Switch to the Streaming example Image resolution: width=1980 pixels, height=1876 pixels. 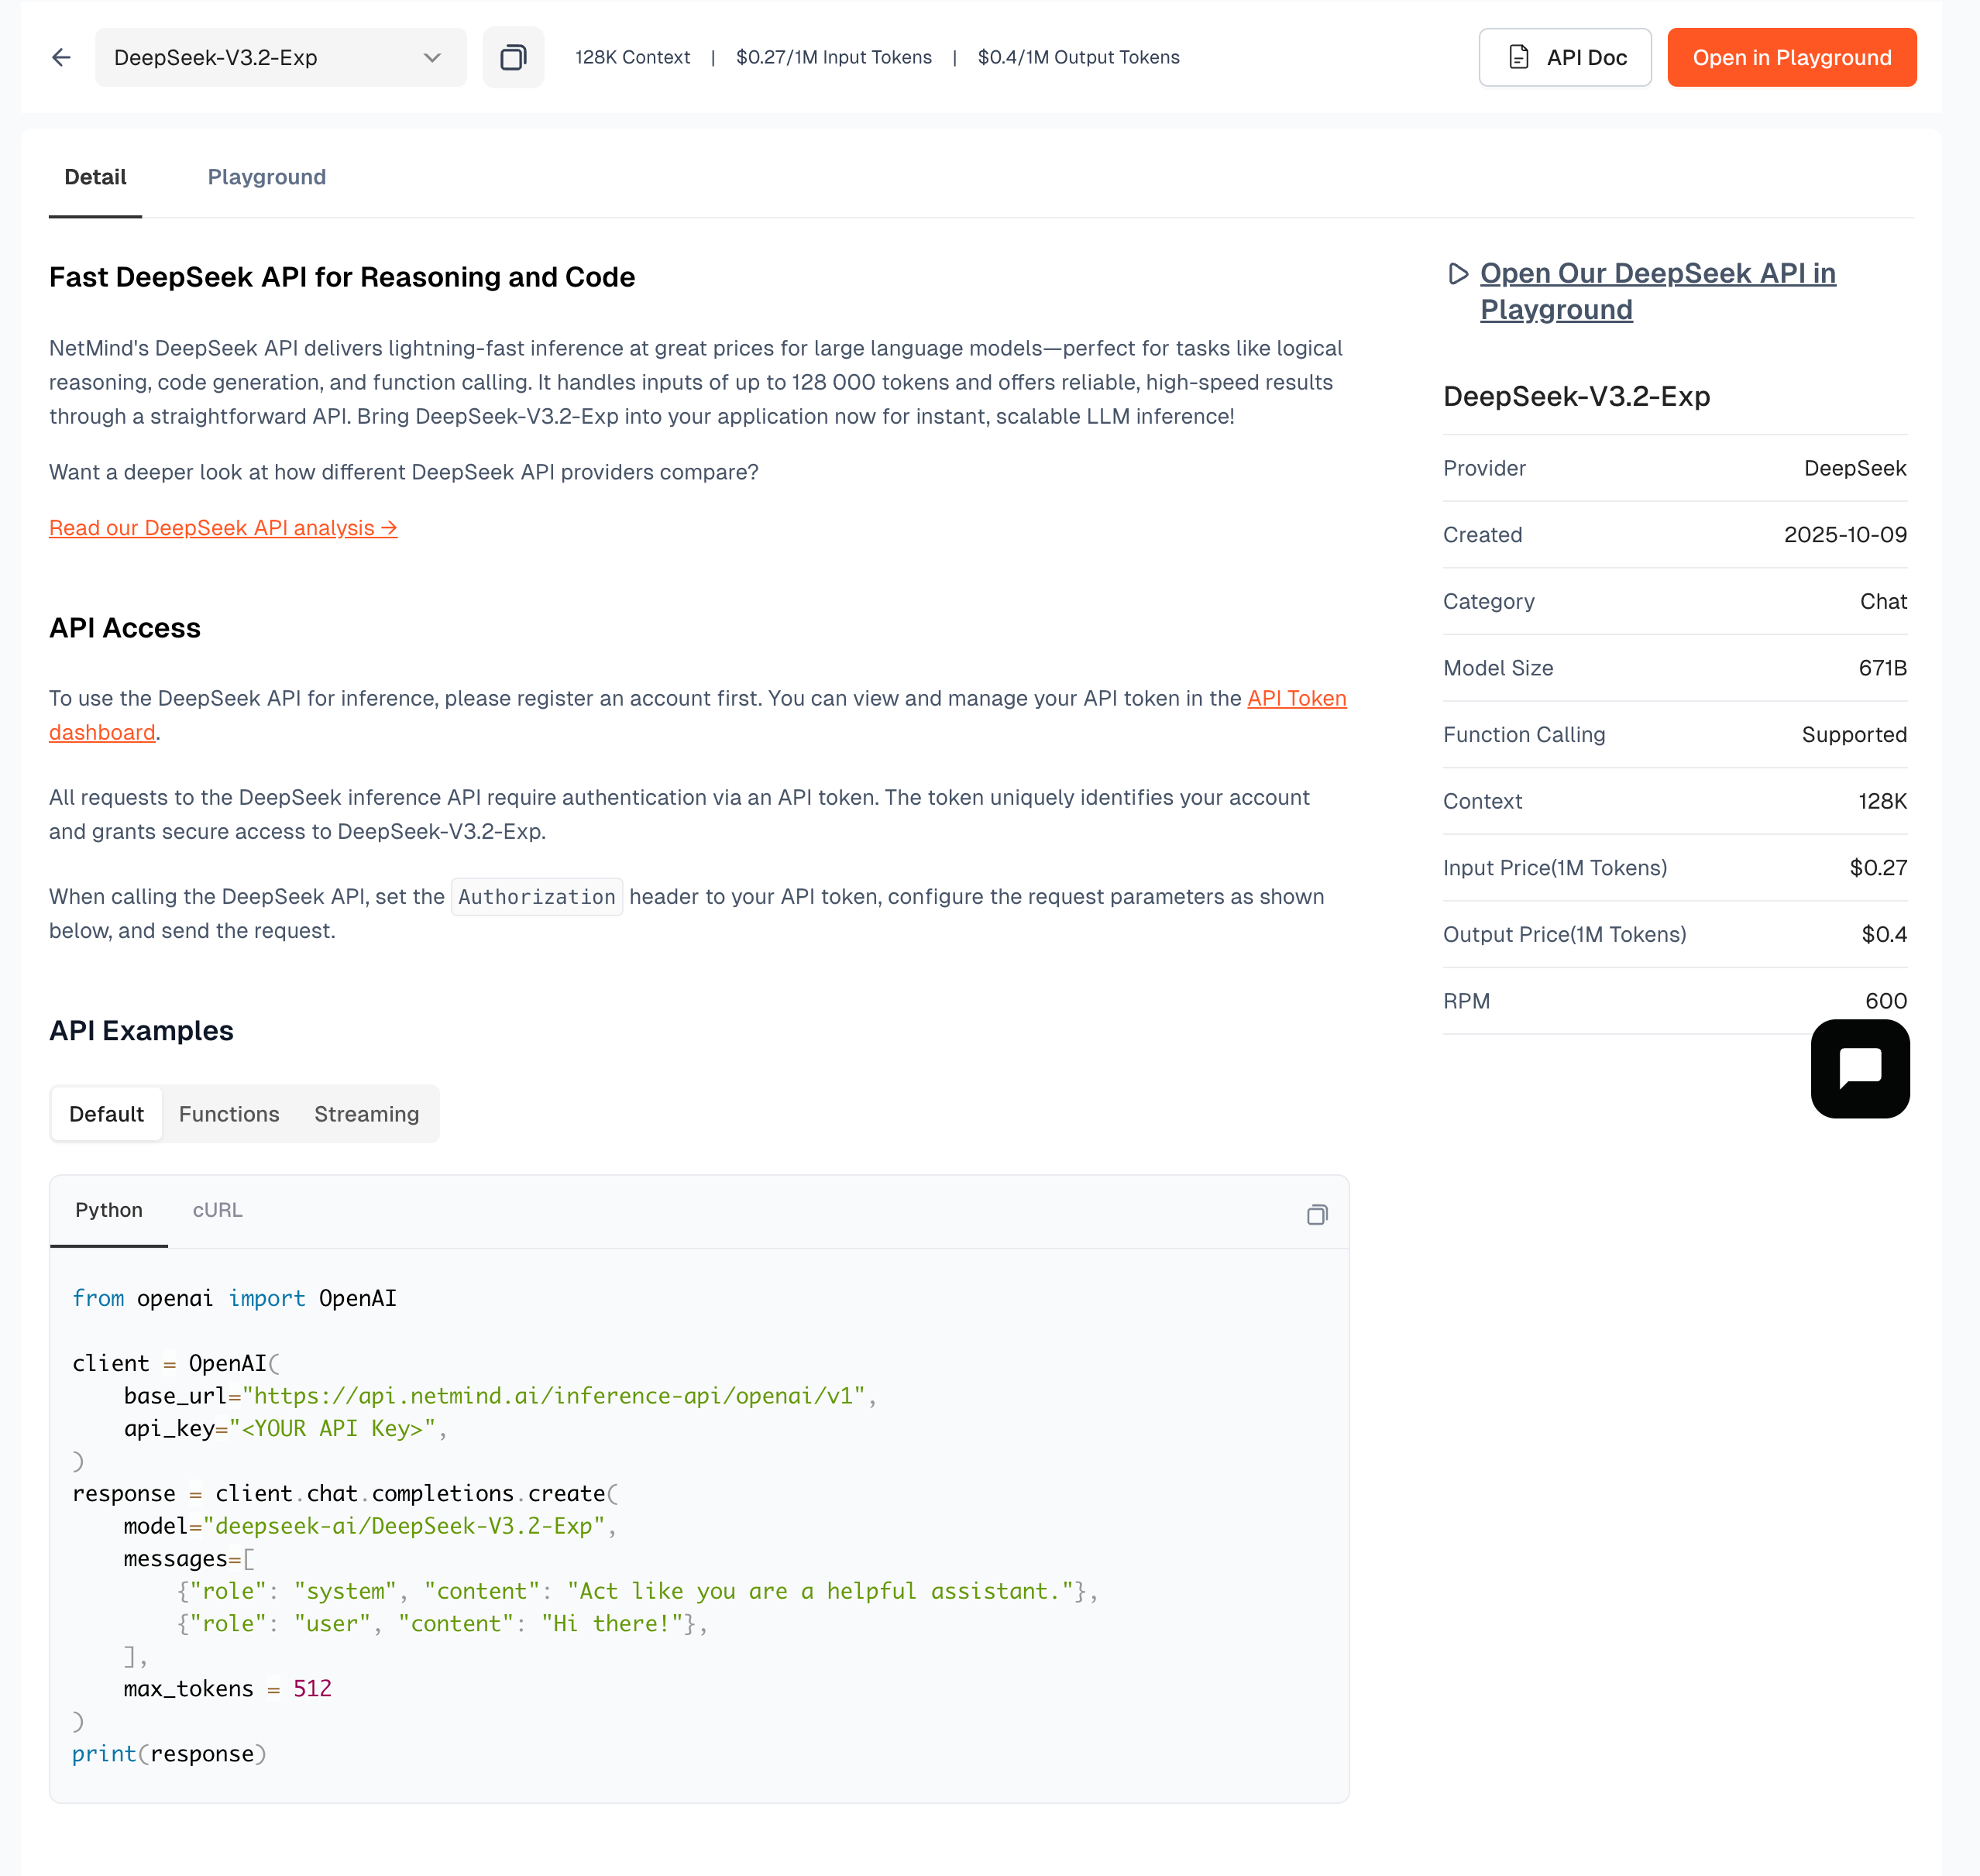click(x=366, y=1113)
